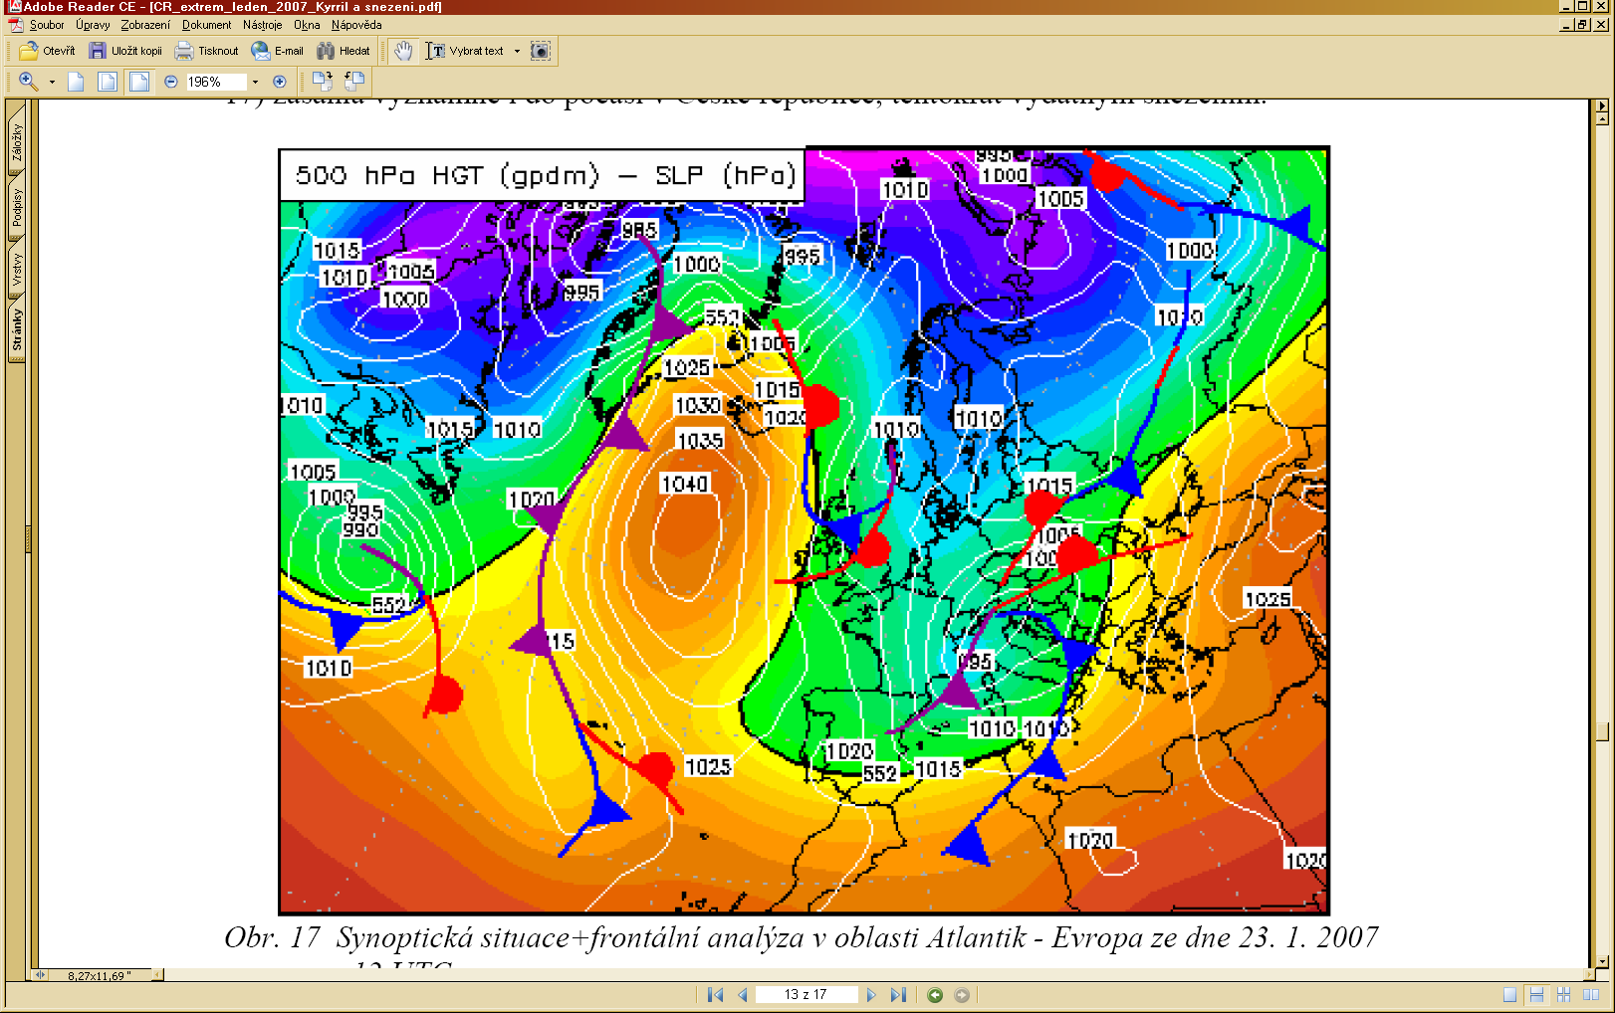Rotate view clockwise
The image size is (1615, 1013).
pos(323,81)
